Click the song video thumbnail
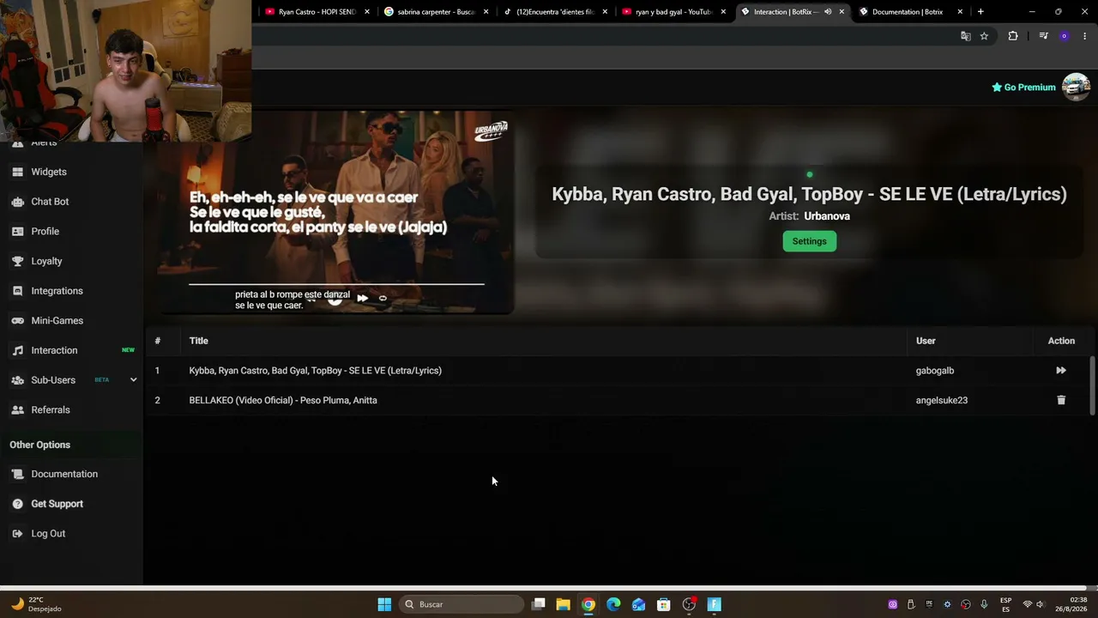The image size is (1098, 618). (x=335, y=212)
